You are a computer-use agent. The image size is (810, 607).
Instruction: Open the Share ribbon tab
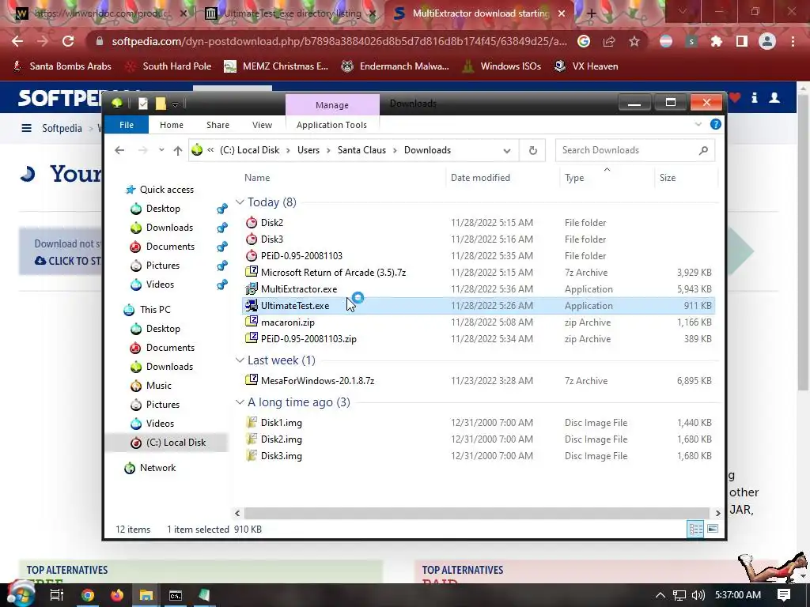click(x=218, y=125)
